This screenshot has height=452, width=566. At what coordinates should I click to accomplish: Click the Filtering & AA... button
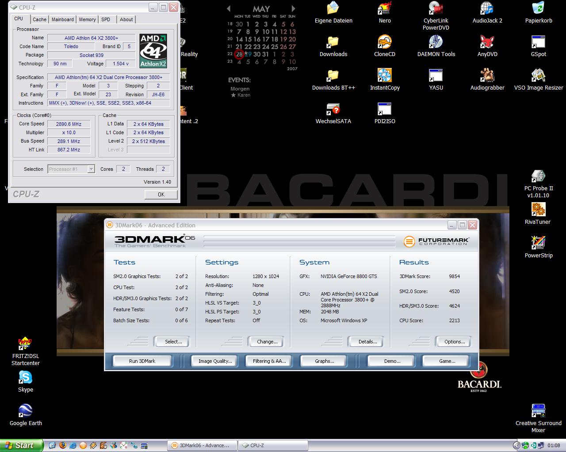(269, 361)
